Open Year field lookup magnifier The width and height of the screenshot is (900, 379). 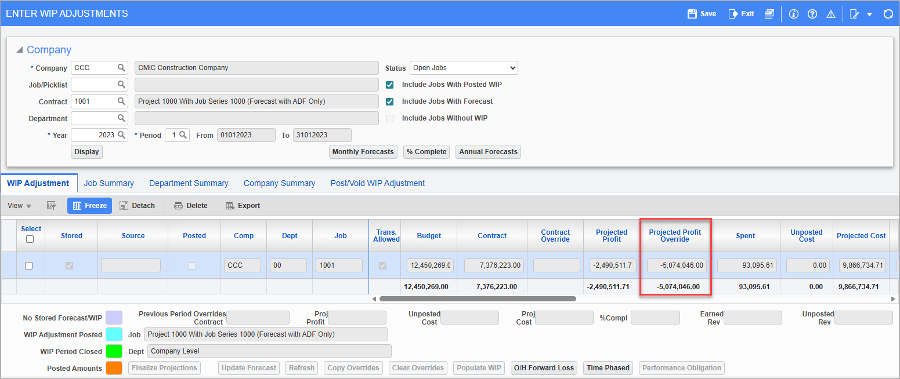(x=121, y=135)
